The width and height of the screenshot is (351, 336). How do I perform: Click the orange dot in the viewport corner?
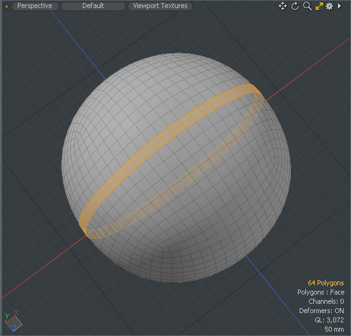pyautogui.click(x=6, y=6)
